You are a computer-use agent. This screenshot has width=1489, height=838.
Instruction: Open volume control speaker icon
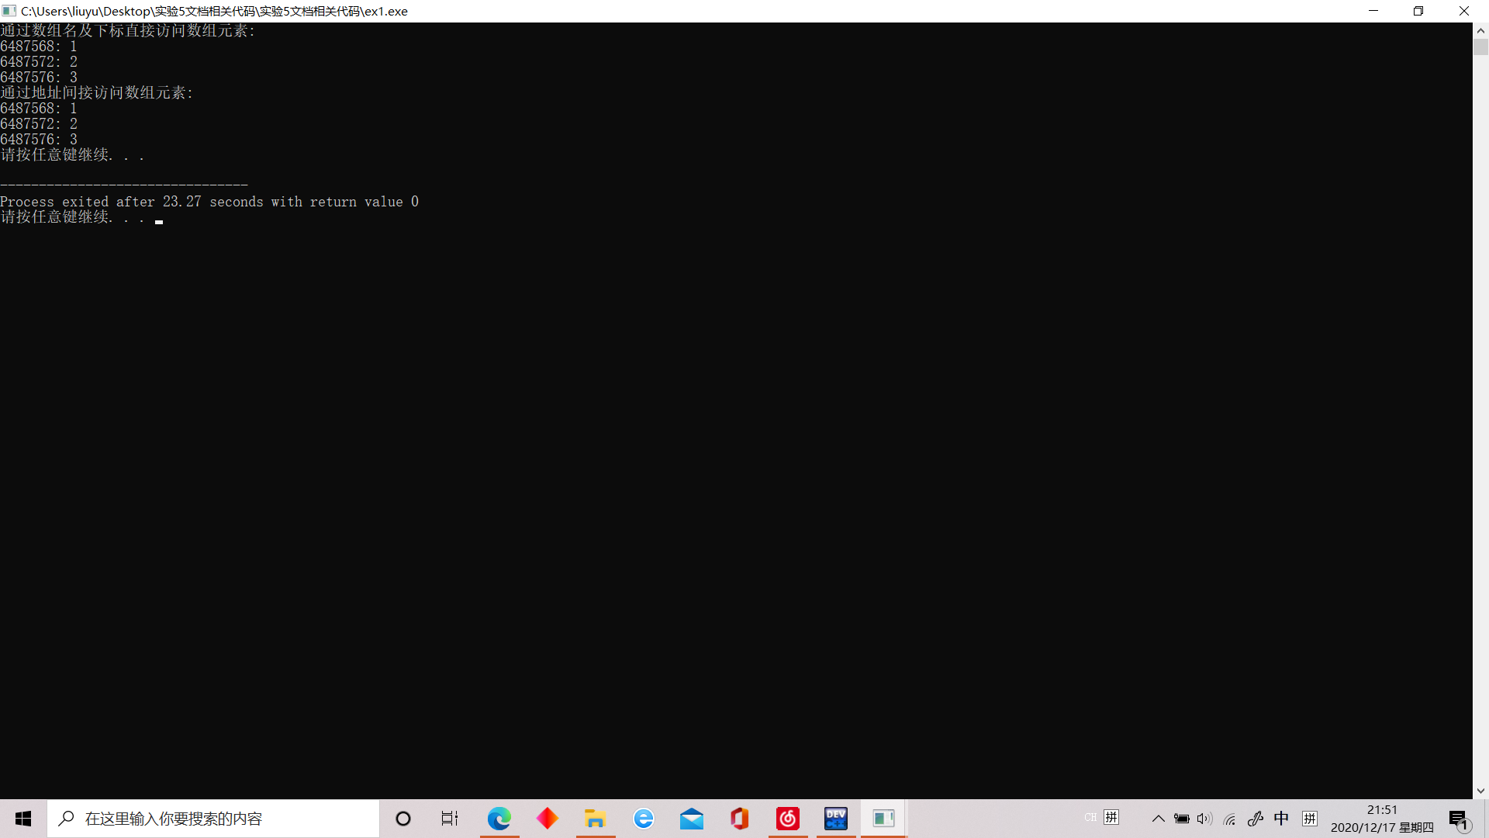click(x=1204, y=819)
